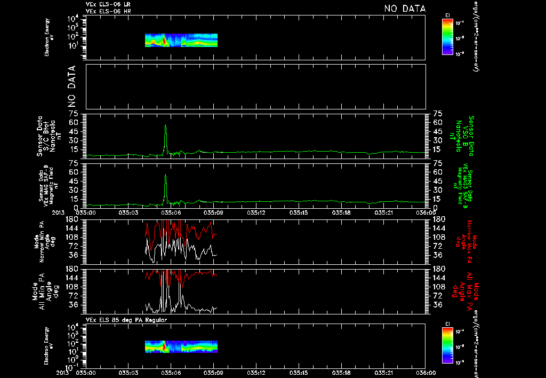Click '036:00' under the MAG SAF-B panel
Screen dimensions: 546x378
click(x=425, y=212)
